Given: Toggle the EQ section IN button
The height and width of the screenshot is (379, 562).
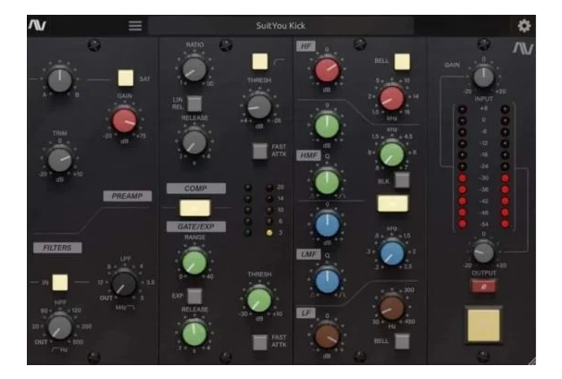Looking at the screenshot, I should [x=393, y=203].
